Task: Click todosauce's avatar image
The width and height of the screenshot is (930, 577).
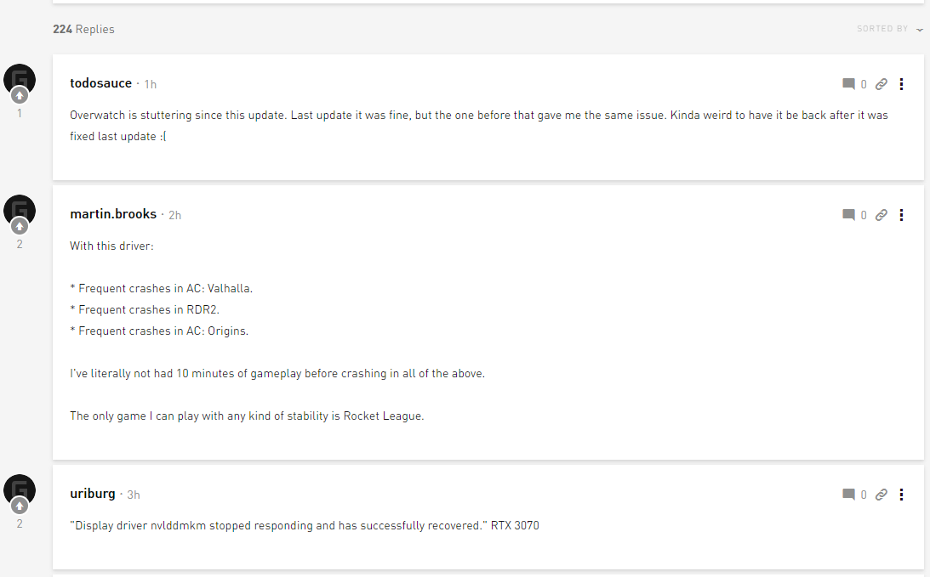Action: pos(20,76)
